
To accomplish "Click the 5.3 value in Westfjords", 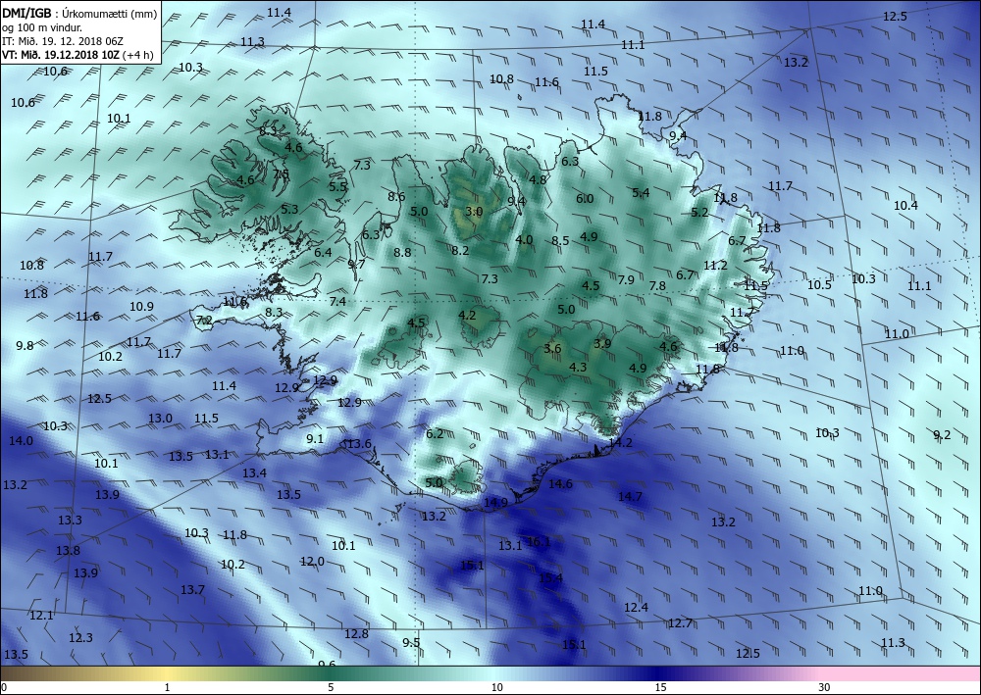I will [289, 210].
